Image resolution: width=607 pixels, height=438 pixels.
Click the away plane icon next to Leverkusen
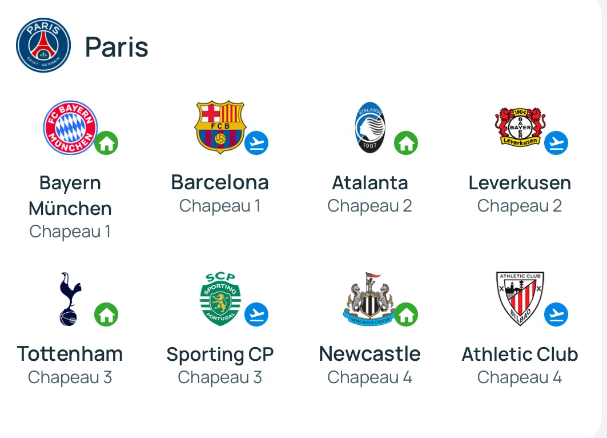click(556, 143)
